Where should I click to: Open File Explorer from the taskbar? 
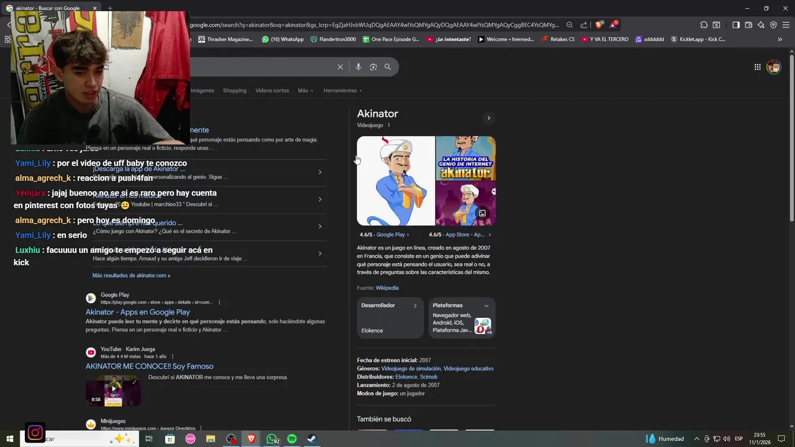pyautogui.click(x=211, y=439)
